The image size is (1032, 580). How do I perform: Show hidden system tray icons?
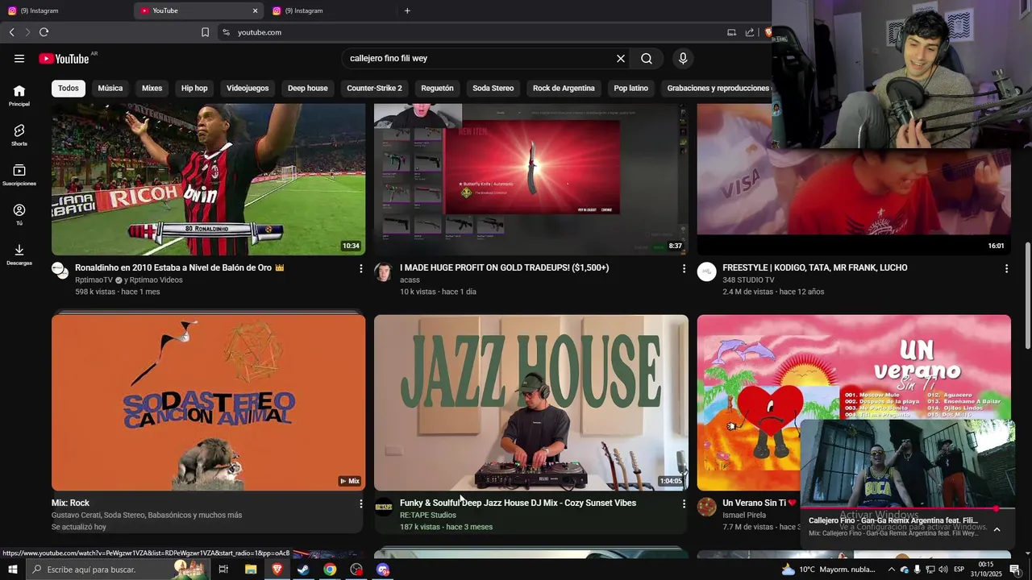click(x=891, y=570)
